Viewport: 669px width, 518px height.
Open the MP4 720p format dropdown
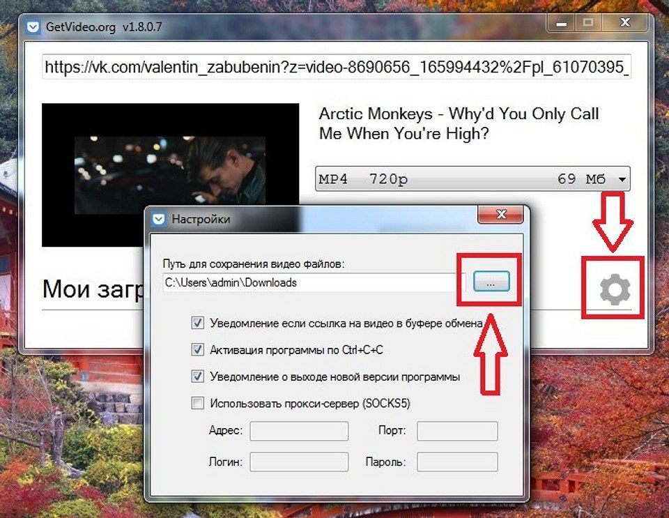(472, 178)
